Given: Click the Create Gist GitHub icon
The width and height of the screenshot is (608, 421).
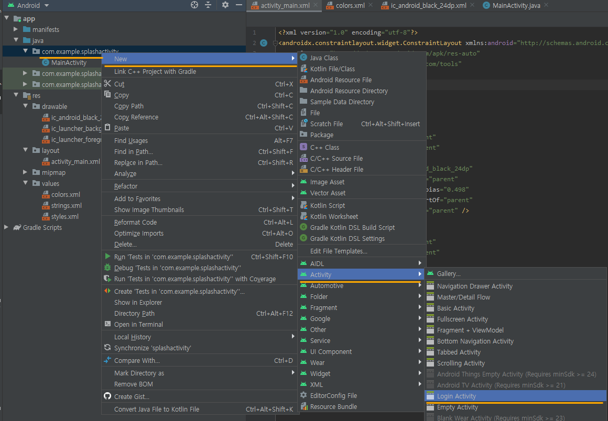Looking at the screenshot, I should point(107,396).
